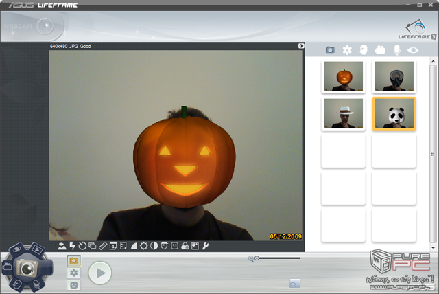Switch to the camera snapshots tab
This screenshot has height=294, width=439.
330,50
